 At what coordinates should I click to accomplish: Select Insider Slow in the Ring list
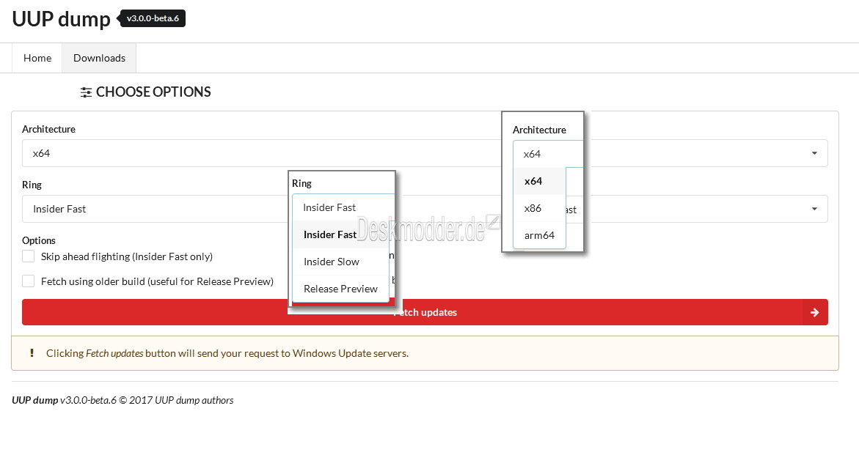tap(340, 262)
